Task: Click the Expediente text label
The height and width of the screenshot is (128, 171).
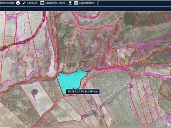Action: point(87,3)
